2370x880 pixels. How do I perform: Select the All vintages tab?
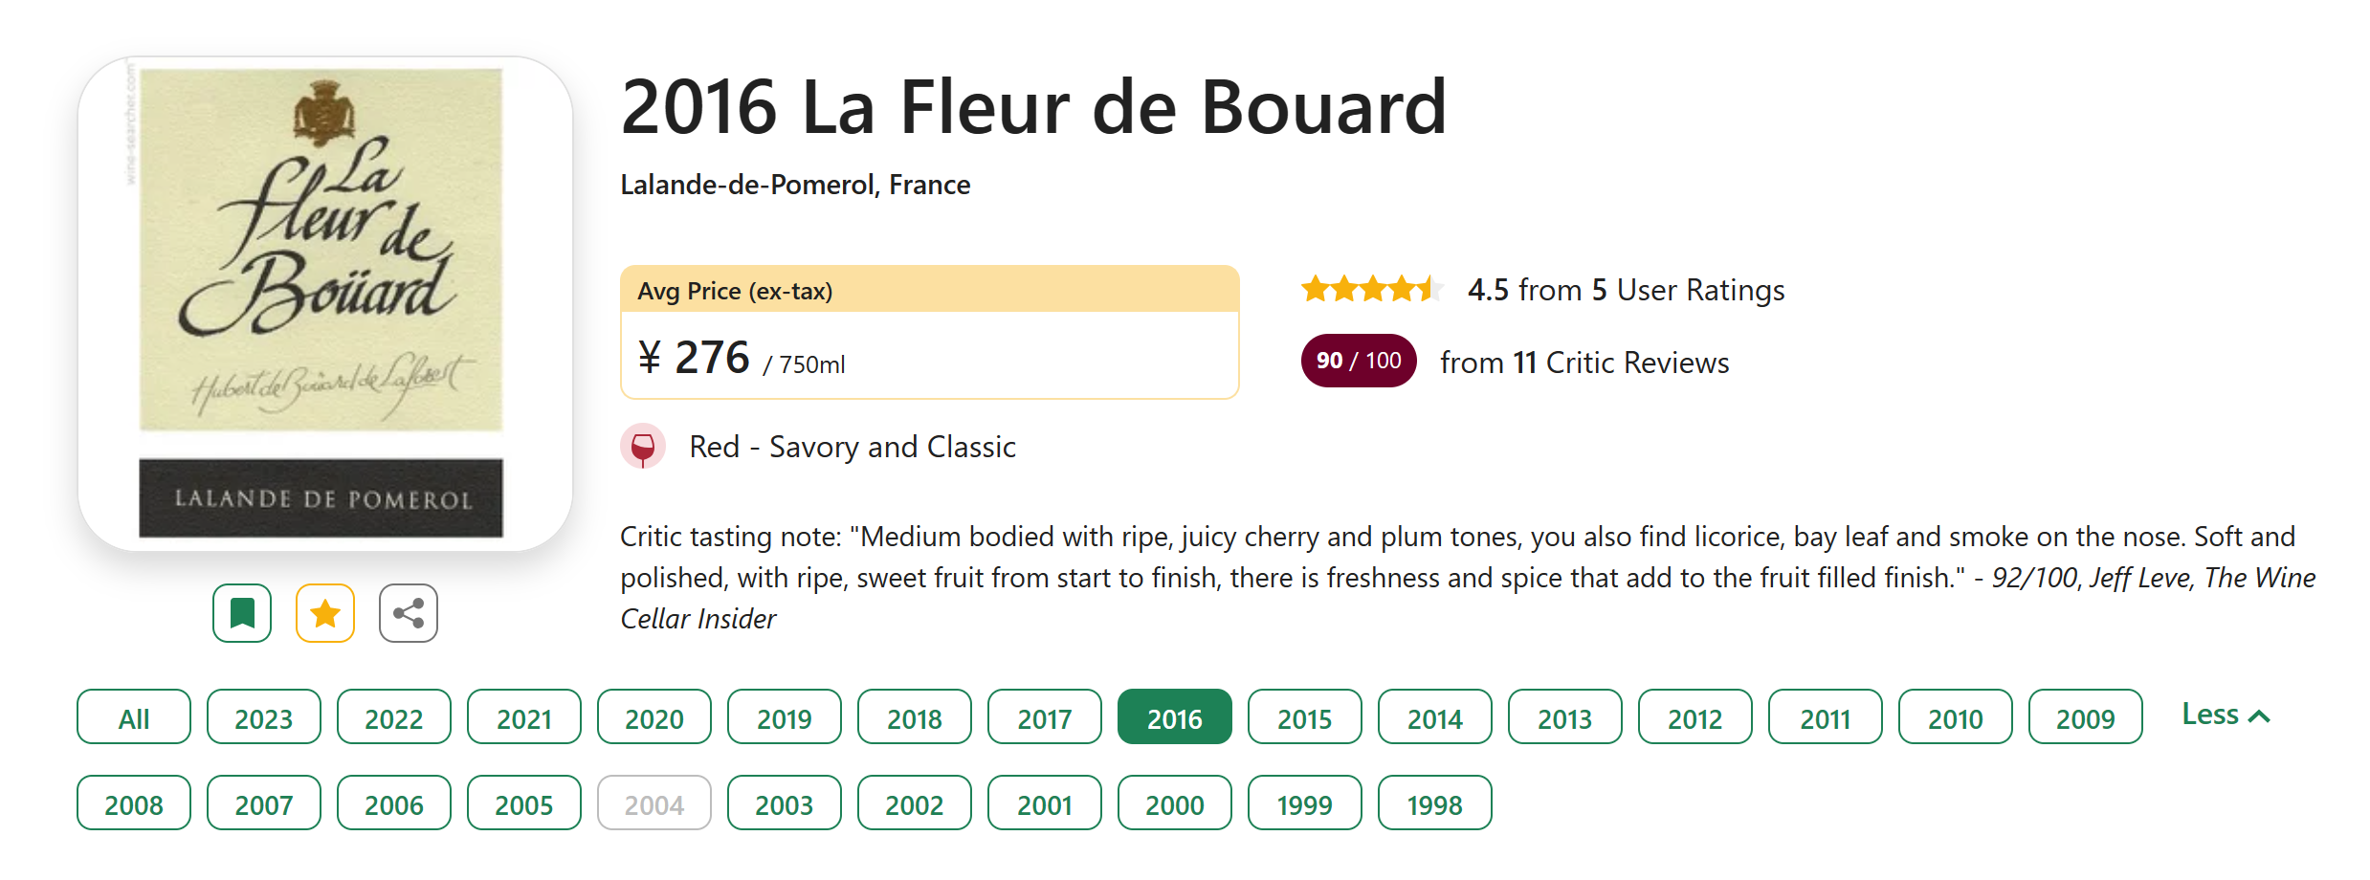click(x=134, y=717)
